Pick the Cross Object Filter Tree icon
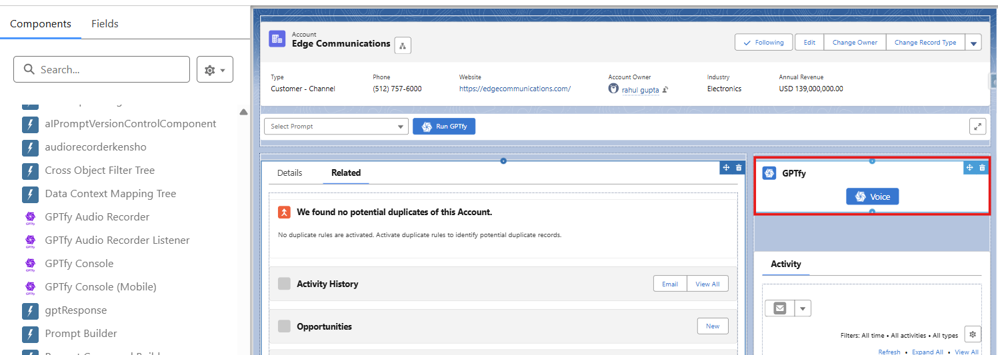Viewport: 998px width, 355px height. [x=29, y=171]
